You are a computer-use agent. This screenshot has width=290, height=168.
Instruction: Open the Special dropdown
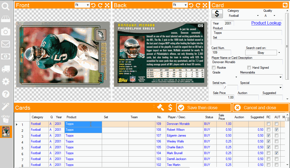coord(280,87)
